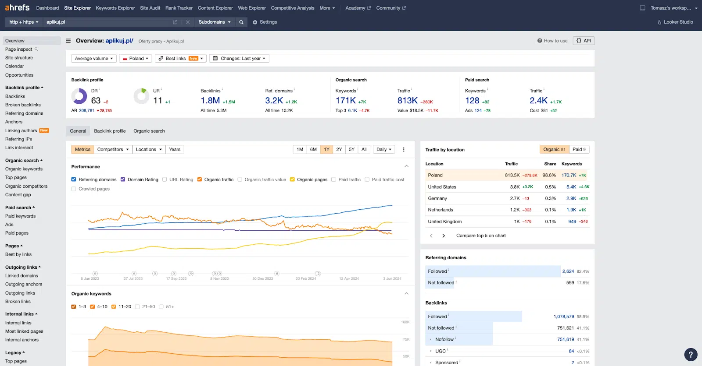Open the chart three-dot options menu
Viewport: 702px width, 366px height.
point(404,149)
